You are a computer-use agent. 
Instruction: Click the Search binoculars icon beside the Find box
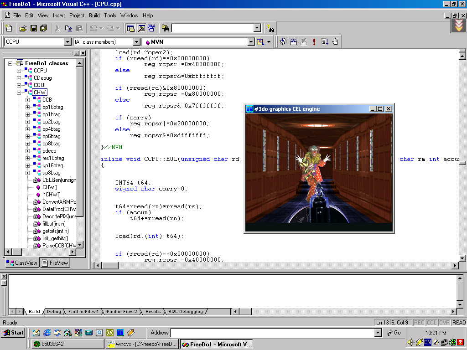click(270, 28)
